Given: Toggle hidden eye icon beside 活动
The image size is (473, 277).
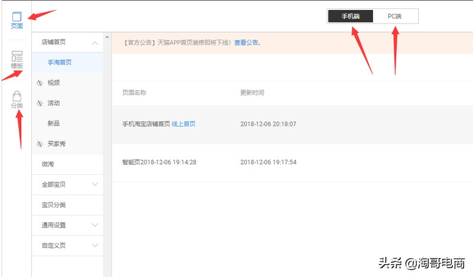Looking at the screenshot, I should pos(40,103).
